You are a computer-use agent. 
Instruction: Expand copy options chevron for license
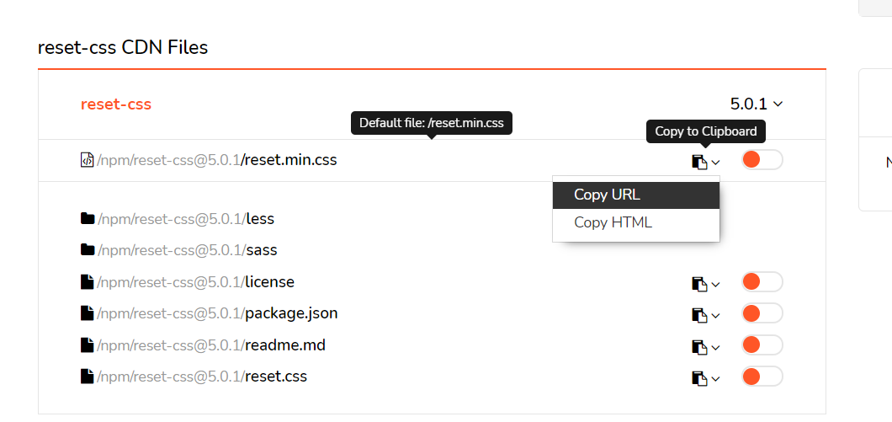715,284
